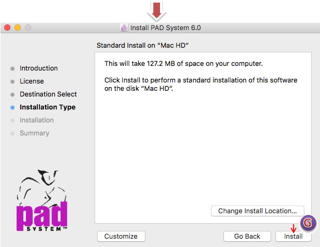This screenshot has height=247, width=320.
Task: Select the Installation Type step
Action: coord(47,107)
